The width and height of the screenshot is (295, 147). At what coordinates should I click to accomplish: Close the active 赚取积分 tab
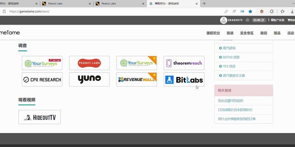(197, 4)
